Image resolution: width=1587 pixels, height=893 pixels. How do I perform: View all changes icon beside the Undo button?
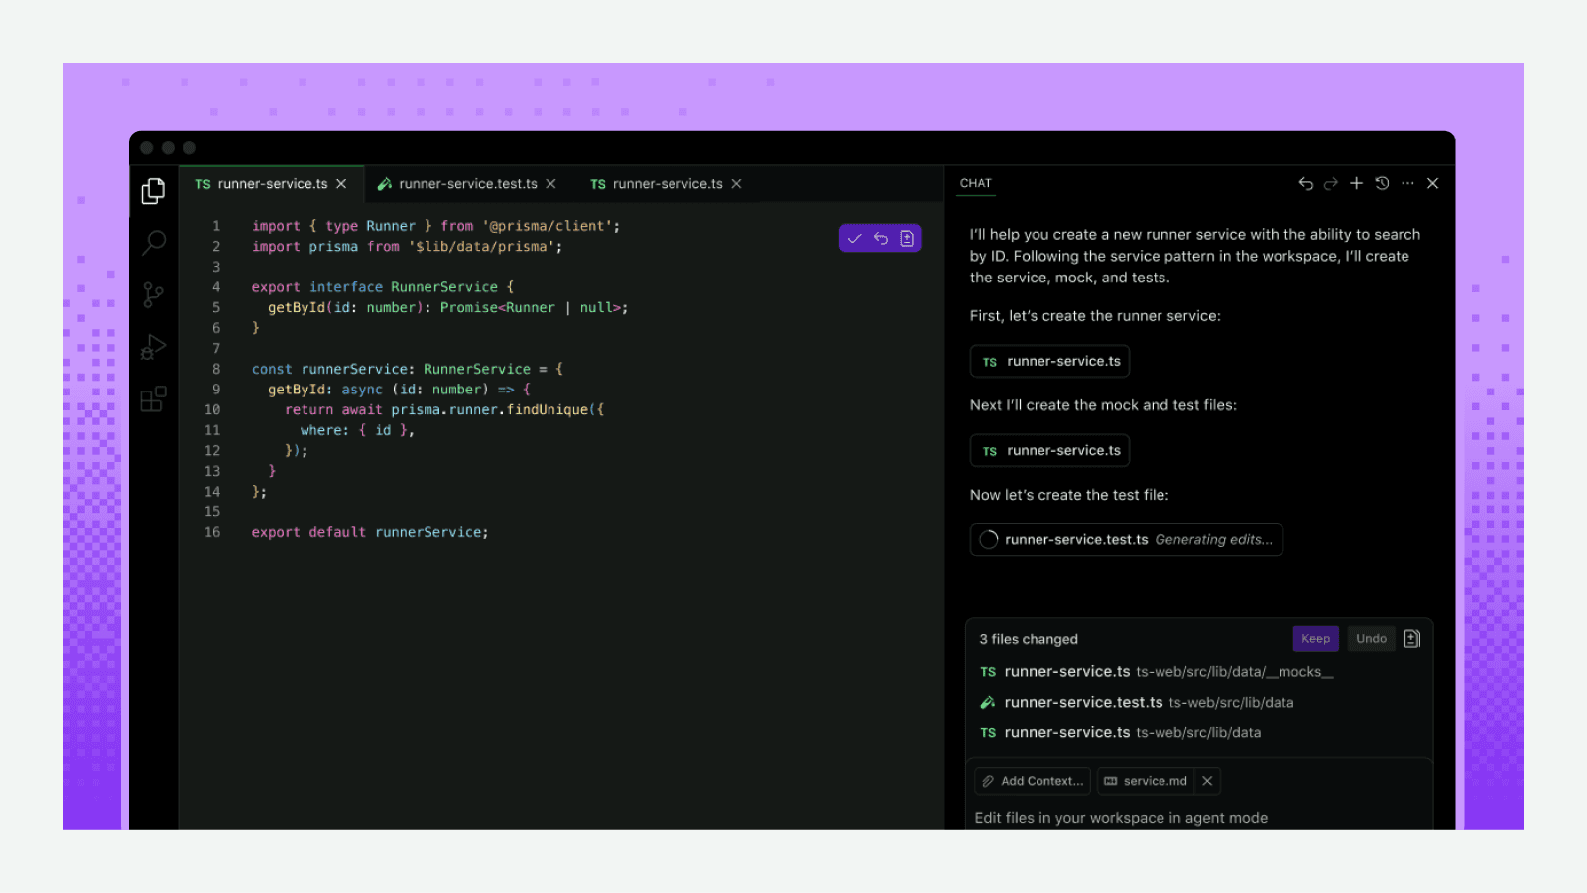coord(1412,639)
